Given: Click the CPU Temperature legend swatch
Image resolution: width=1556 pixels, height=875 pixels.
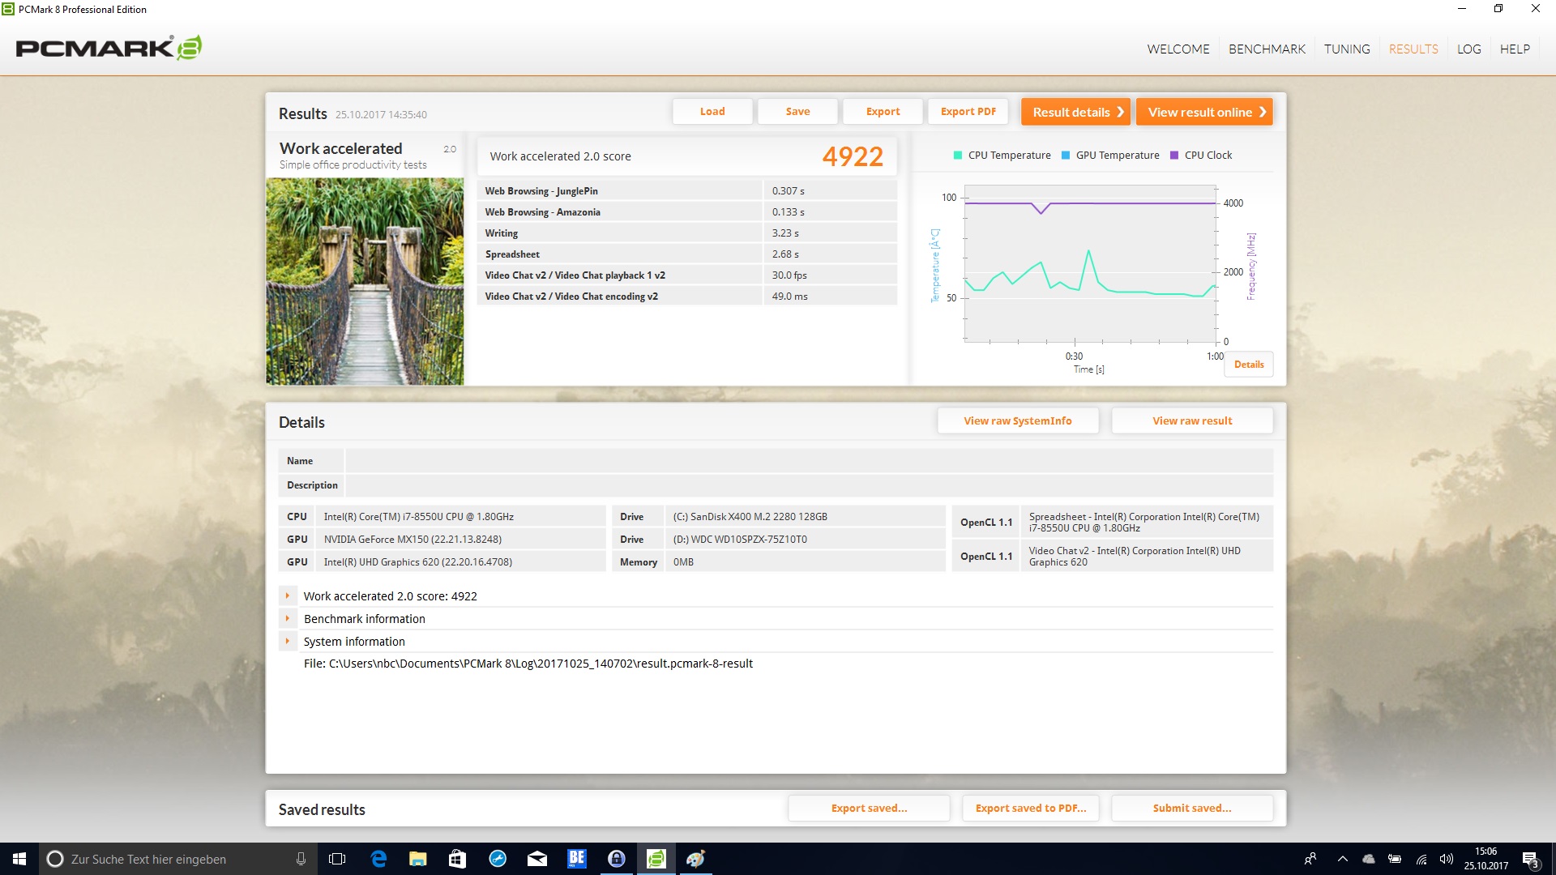Looking at the screenshot, I should 958,156.
